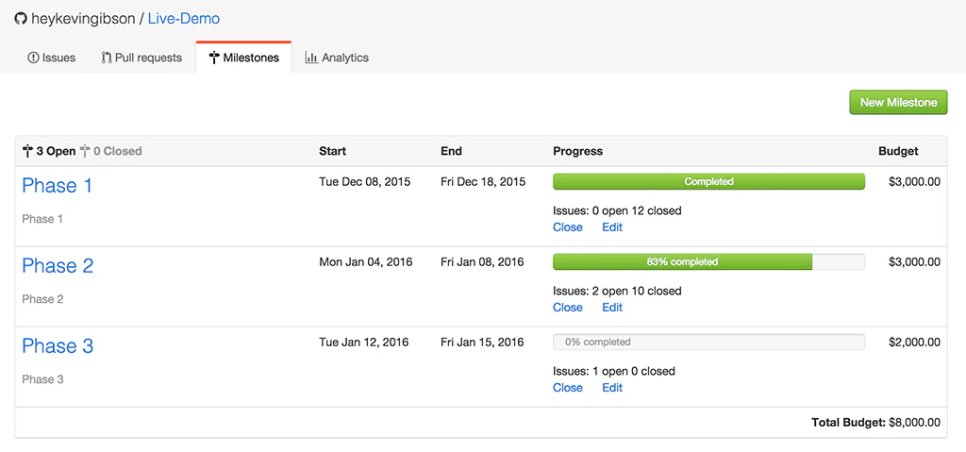
Task: Click the closed milestones signpost icon
Action: (x=85, y=151)
